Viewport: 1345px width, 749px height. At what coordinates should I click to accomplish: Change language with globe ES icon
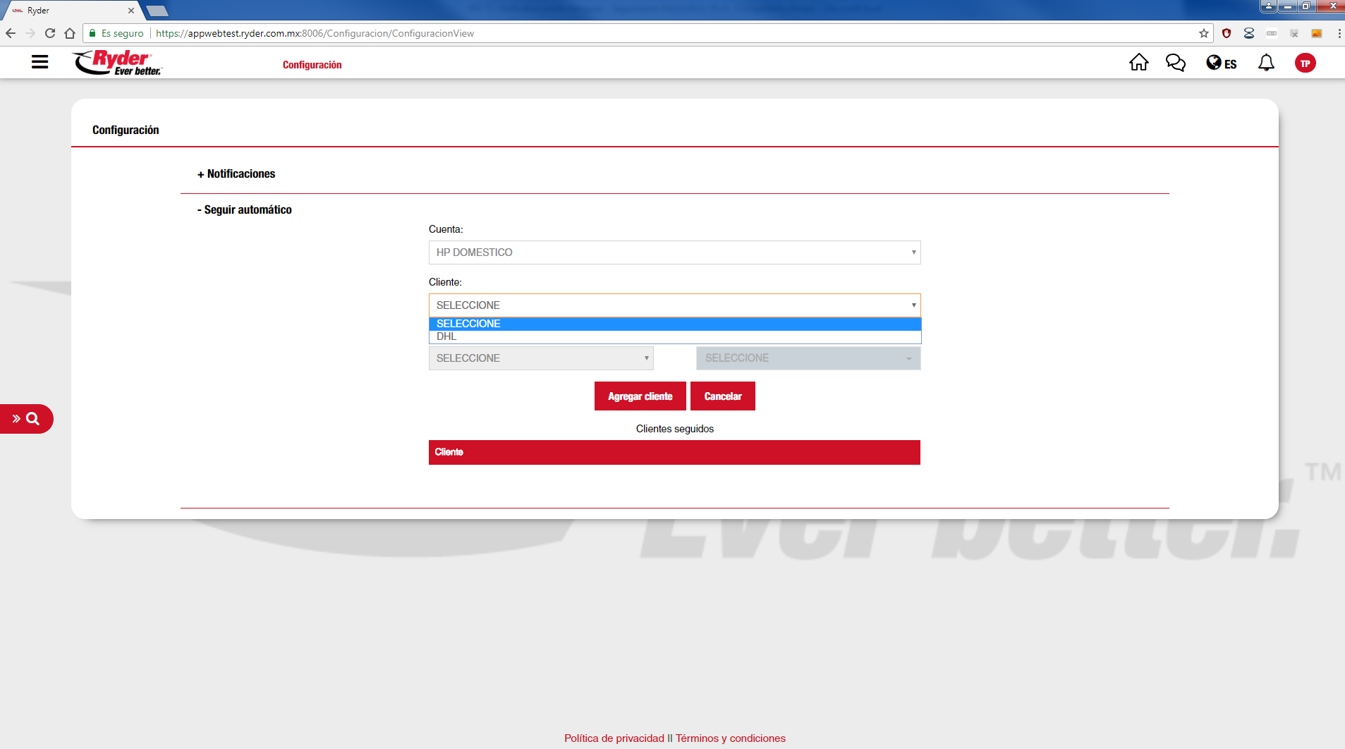point(1221,63)
